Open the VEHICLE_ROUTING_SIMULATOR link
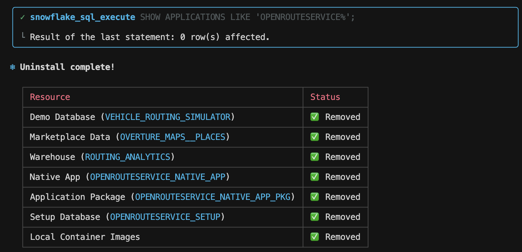The height and width of the screenshot is (252, 522). click(168, 117)
